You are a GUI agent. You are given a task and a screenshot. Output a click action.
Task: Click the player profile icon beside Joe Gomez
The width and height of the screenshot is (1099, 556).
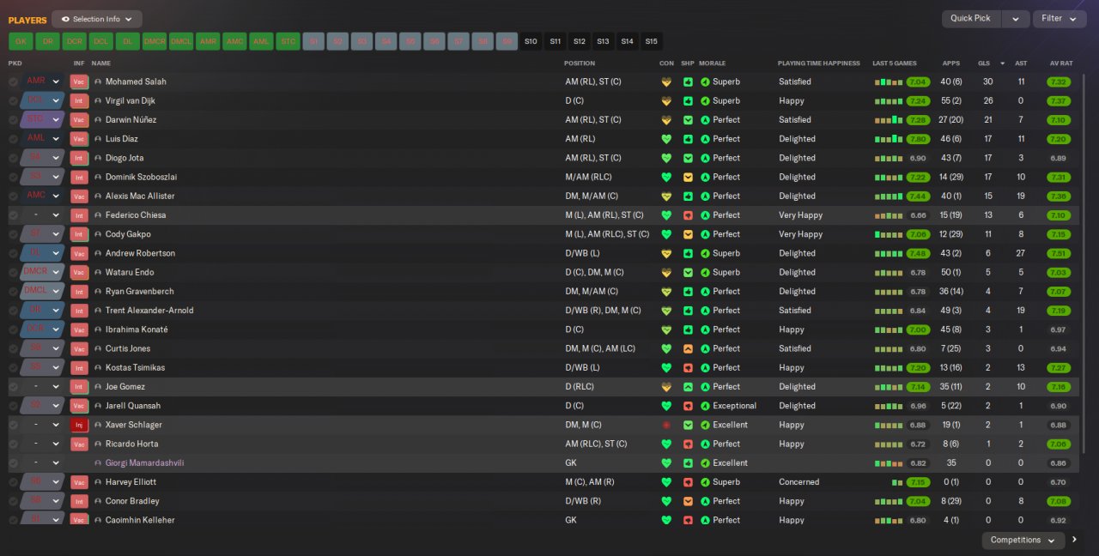tap(98, 387)
